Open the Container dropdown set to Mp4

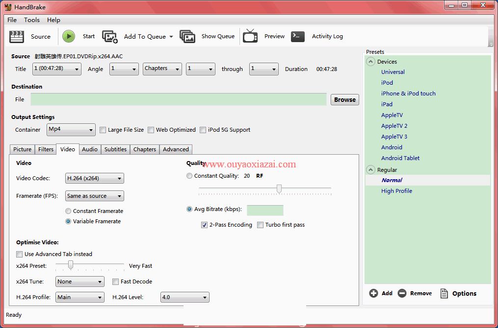click(x=71, y=130)
